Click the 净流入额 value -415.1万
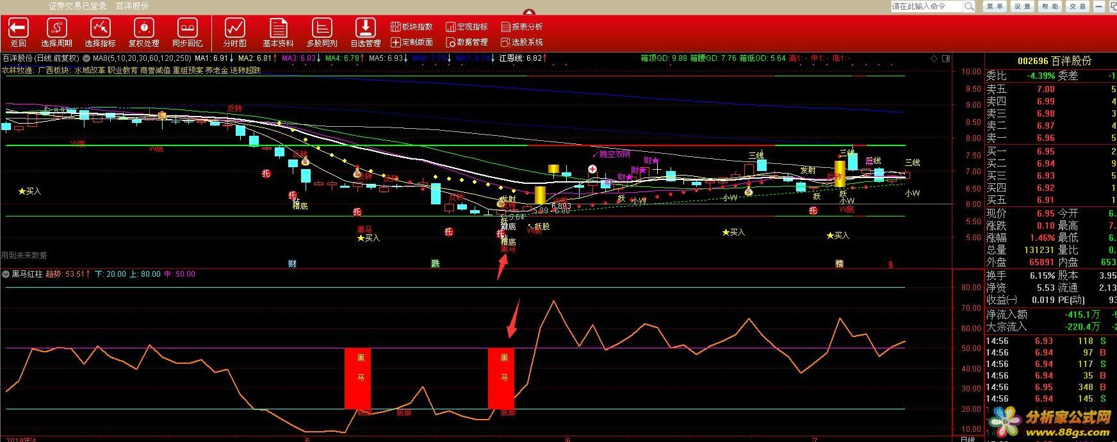This screenshot has width=1117, height=442. [1082, 315]
